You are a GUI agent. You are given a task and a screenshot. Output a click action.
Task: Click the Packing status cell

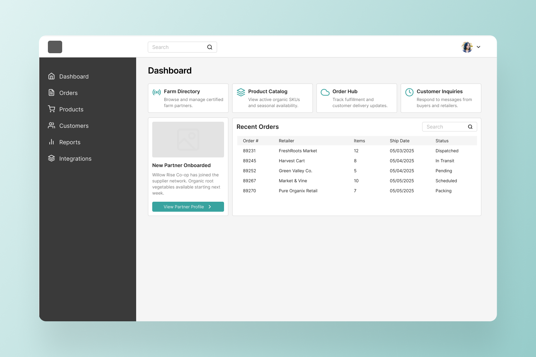443,191
